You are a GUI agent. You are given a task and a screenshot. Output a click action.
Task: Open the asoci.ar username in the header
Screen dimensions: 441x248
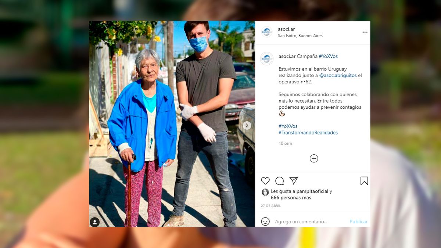[286, 29]
